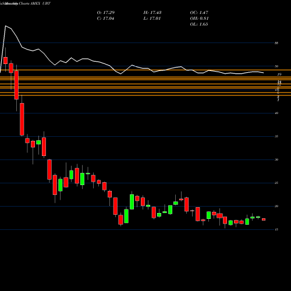Viewport: 291px width, 291px height.
Task: Click the 'OH: 0.81' value
Action: click(x=199, y=19)
